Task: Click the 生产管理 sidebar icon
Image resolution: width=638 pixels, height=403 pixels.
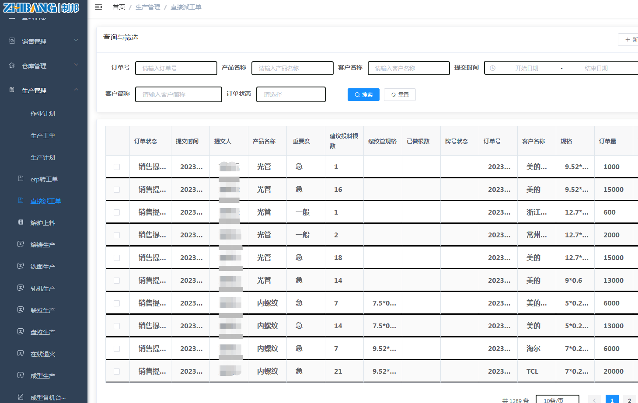Action: coord(12,90)
